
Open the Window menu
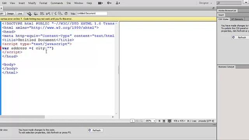pos(79,3)
